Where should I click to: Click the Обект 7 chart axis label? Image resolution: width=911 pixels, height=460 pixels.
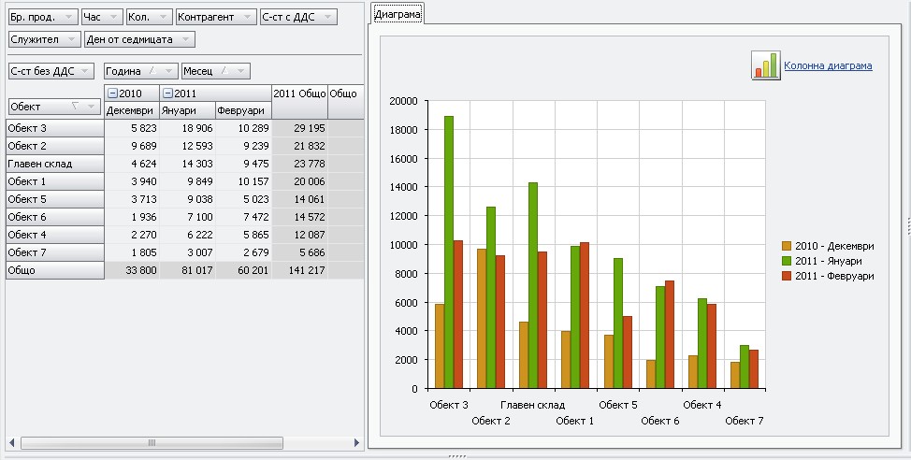click(x=745, y=421)
